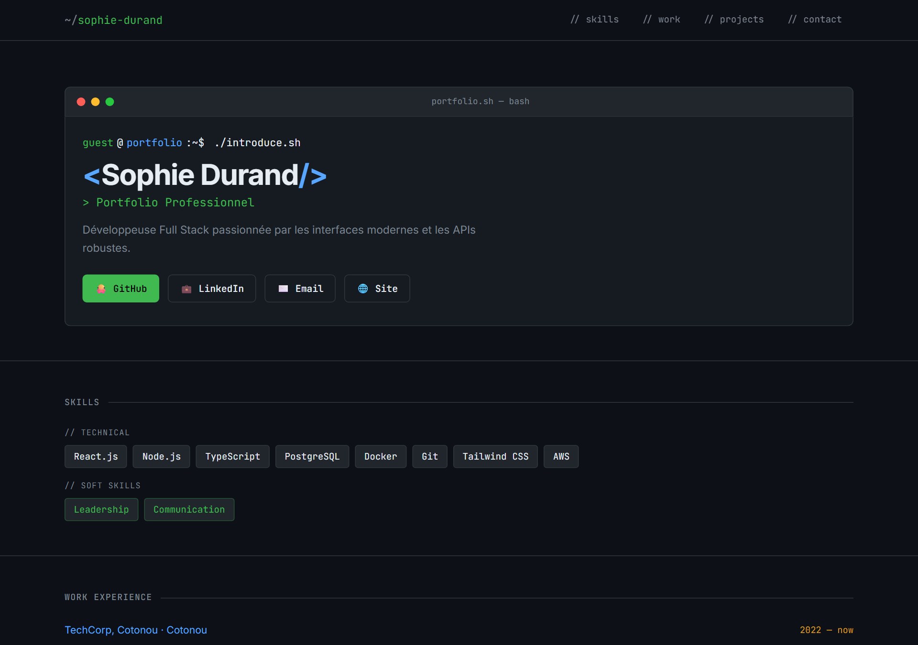Viewport: 918px width, 645px height.
Task: Select the Node.js skill tag
Action: (x=161, y=456)
